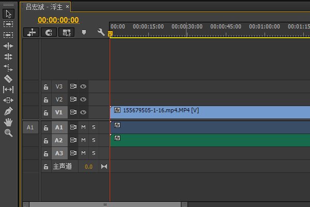310x207 pixels.
Task: Click the 00:00:00:00 playhead timecode
Action: click(58, 20)
